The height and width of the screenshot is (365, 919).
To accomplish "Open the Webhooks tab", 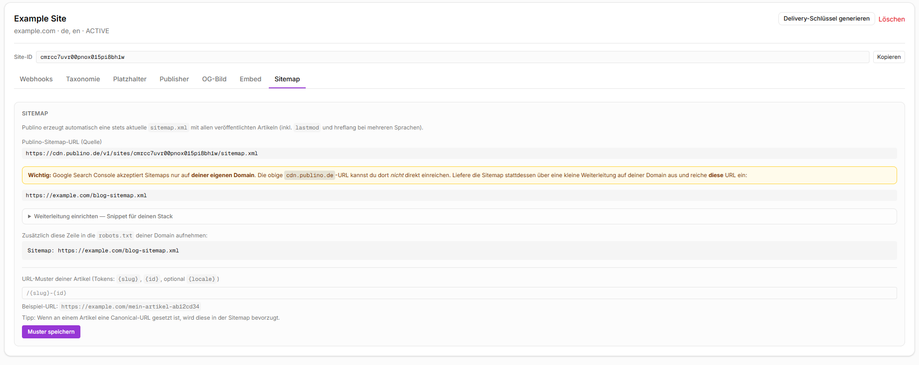I will coord(36,79).
